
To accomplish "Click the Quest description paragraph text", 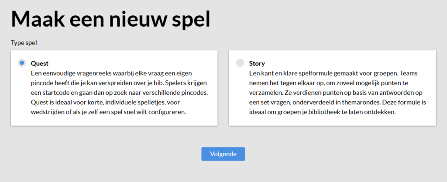I will coord(114,93).
